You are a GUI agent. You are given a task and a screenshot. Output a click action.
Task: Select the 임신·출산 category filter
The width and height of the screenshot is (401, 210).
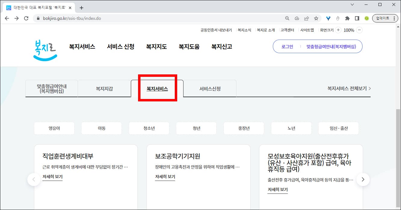pos(338,128)
